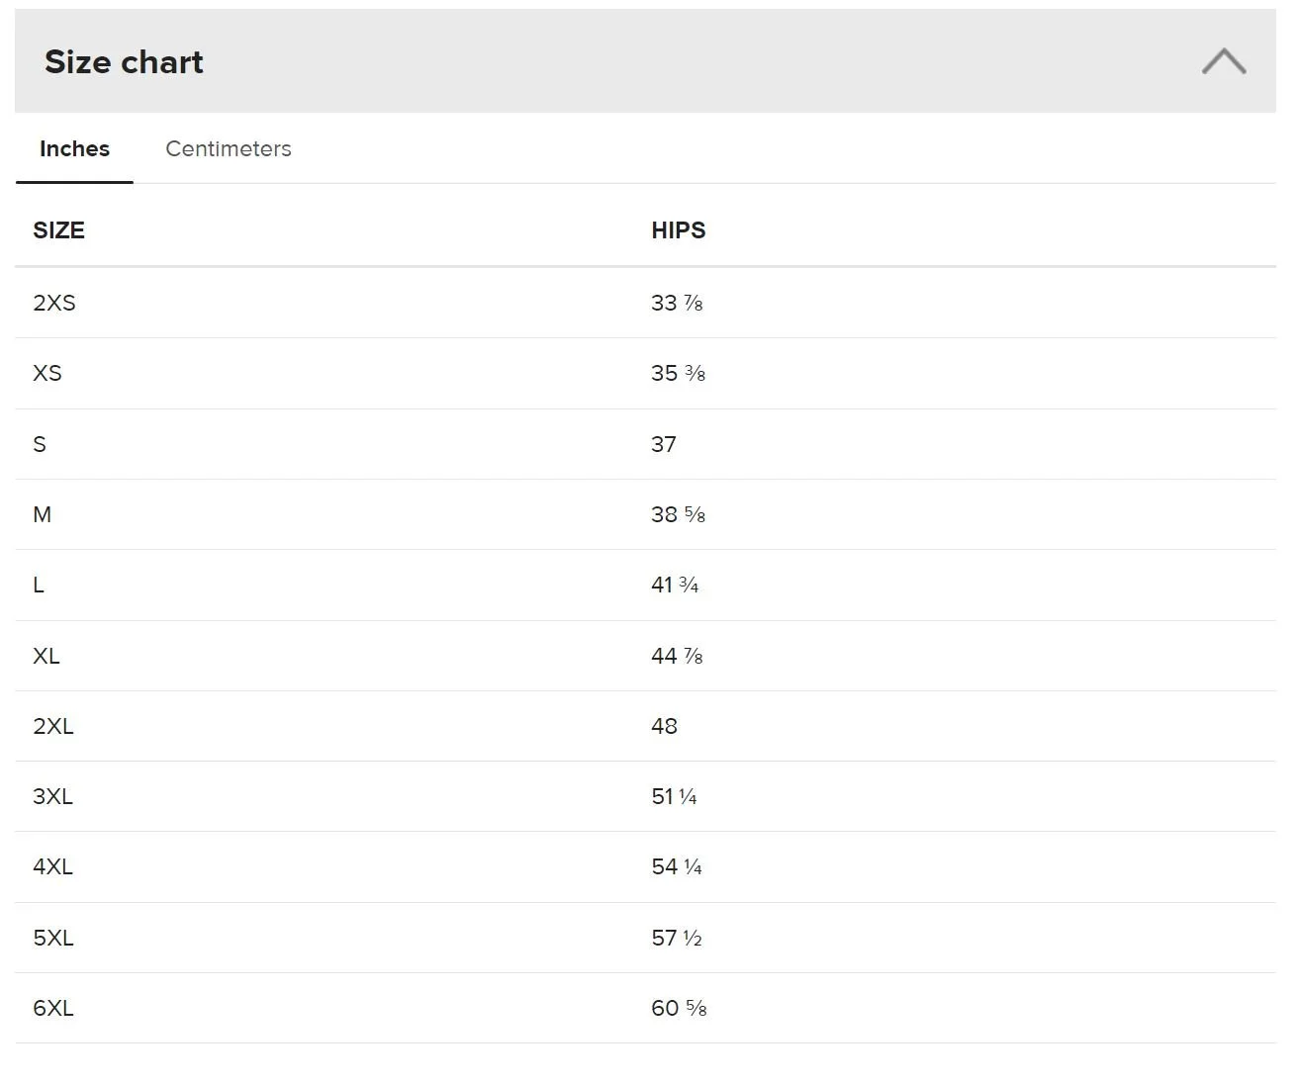The height and width of the screenshot is (1084, 1299).
Task: Click the 60 ⅝ hips measurement
Action: 679,1008
